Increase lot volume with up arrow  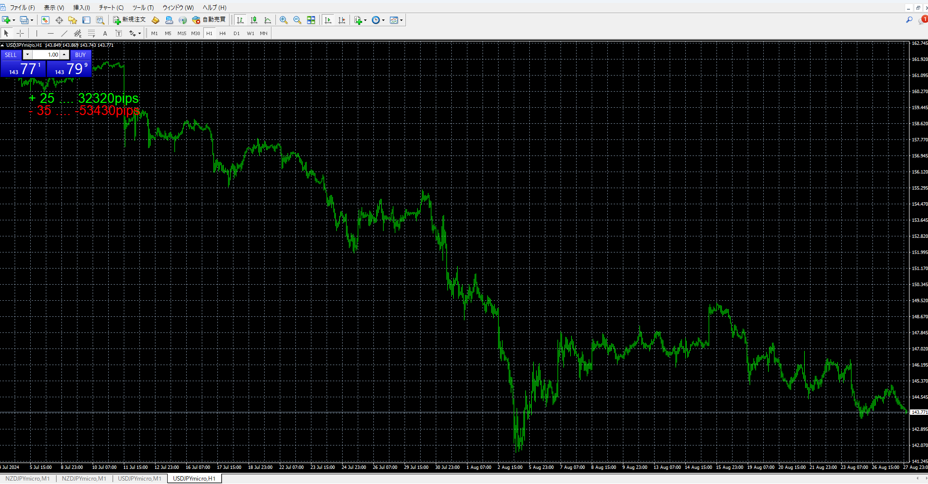64,55
